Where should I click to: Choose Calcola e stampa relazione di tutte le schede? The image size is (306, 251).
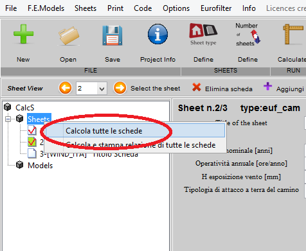point(134,145)
